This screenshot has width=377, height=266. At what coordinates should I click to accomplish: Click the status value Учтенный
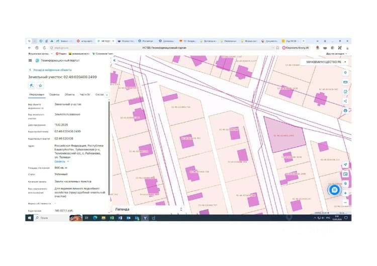61,174
